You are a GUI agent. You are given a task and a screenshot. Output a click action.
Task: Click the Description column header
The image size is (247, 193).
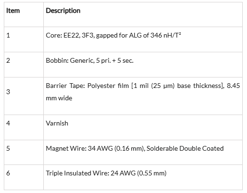(63, 10)
